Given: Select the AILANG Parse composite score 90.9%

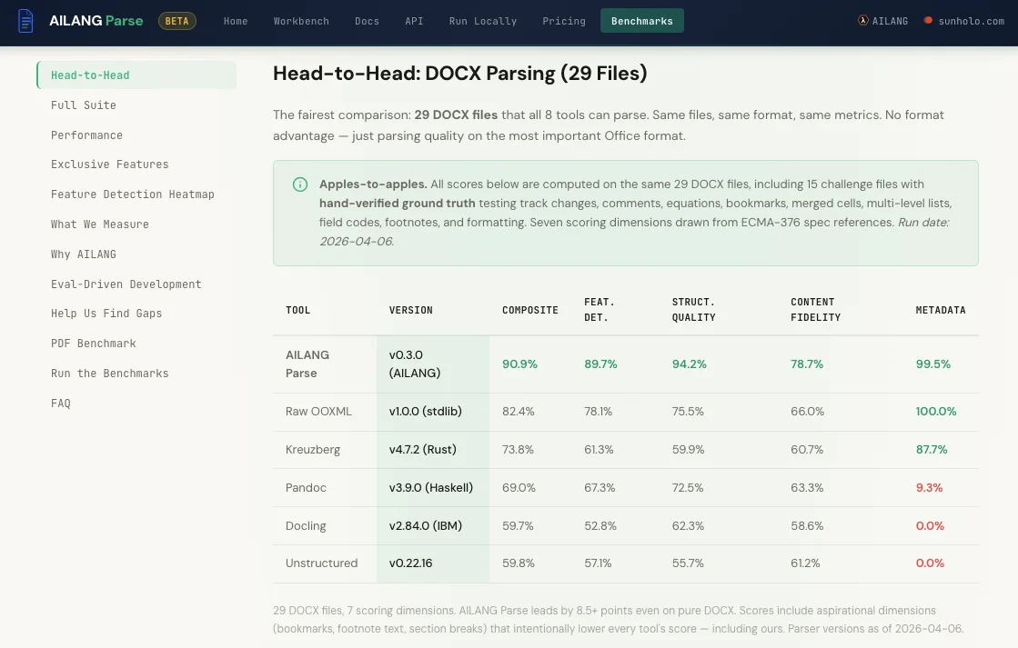Looking at the screenshot, I should tap(519, 364).
